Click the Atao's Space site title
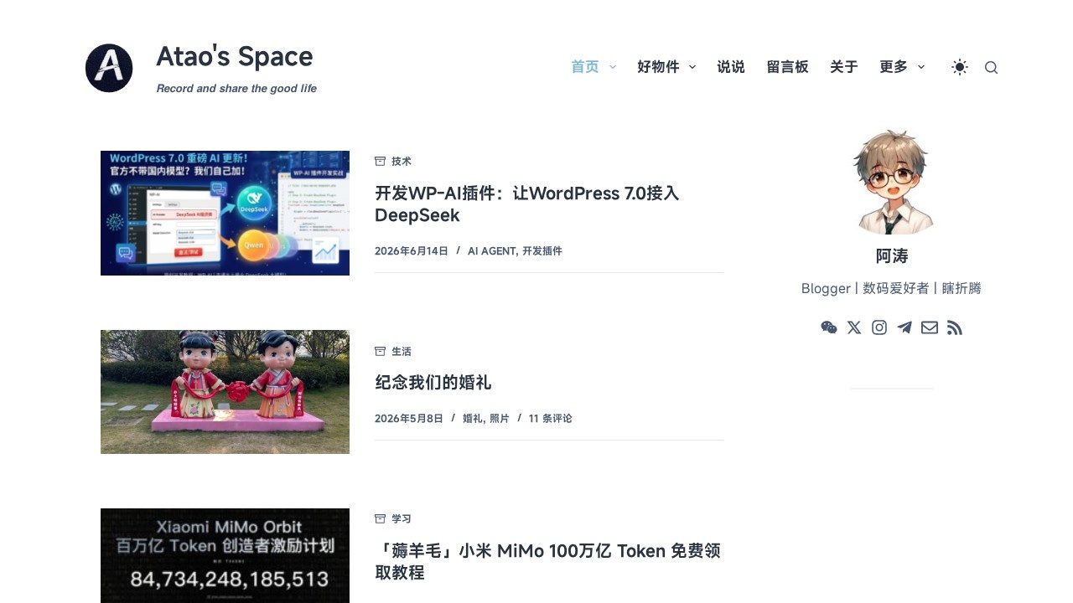The image size is (1073, 603). [x=235, y=56]
